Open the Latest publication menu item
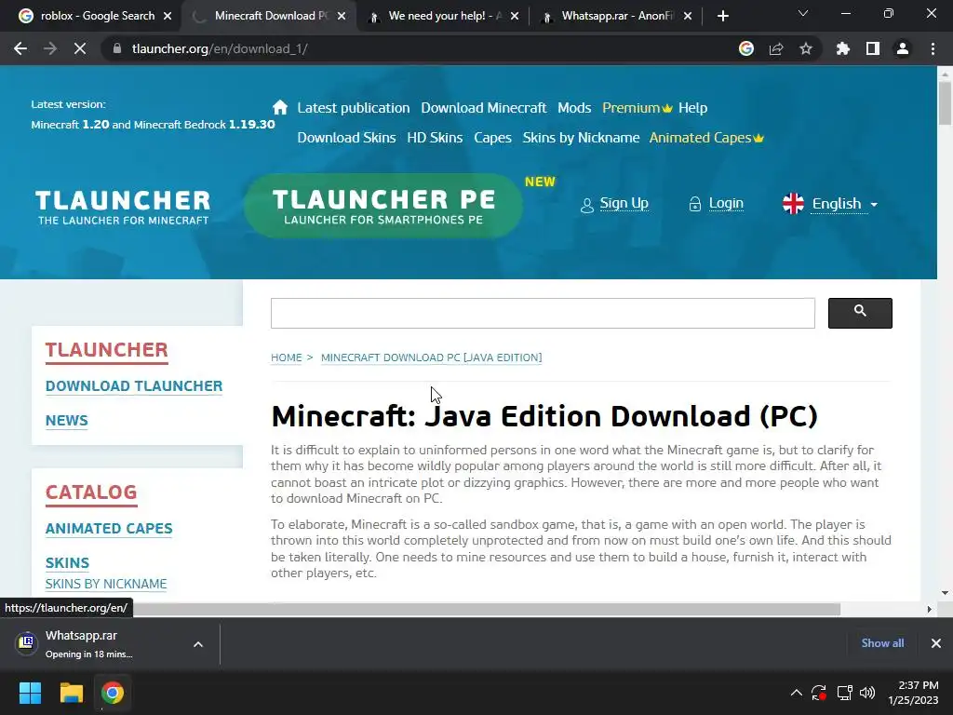This screenshot has width=953, height=715. point(353,108)
